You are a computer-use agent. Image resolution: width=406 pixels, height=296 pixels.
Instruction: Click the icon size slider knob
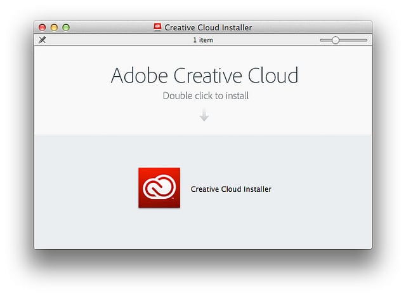click(x=336, y=40)
